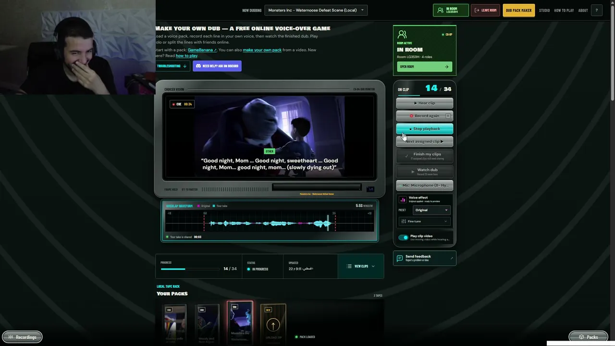Open the microphone selector button

click(425, 185)
